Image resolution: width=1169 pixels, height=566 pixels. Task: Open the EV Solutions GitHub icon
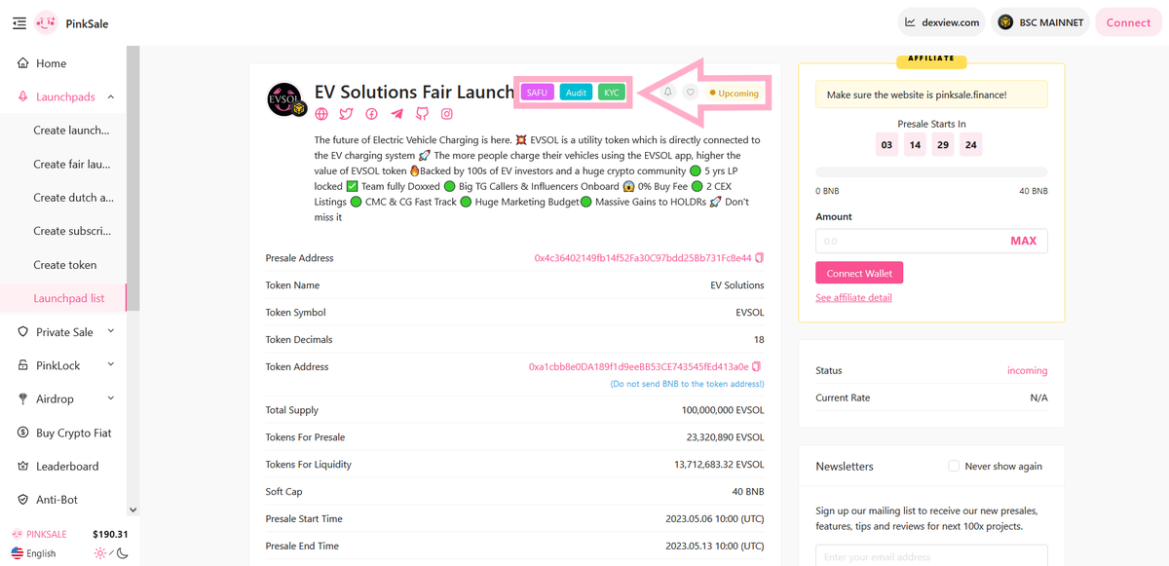422,114
